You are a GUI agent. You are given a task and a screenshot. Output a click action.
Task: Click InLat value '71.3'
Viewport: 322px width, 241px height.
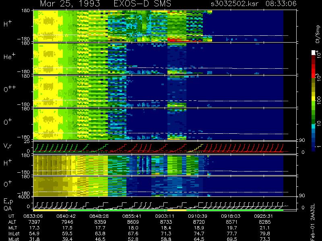(166, 233)
